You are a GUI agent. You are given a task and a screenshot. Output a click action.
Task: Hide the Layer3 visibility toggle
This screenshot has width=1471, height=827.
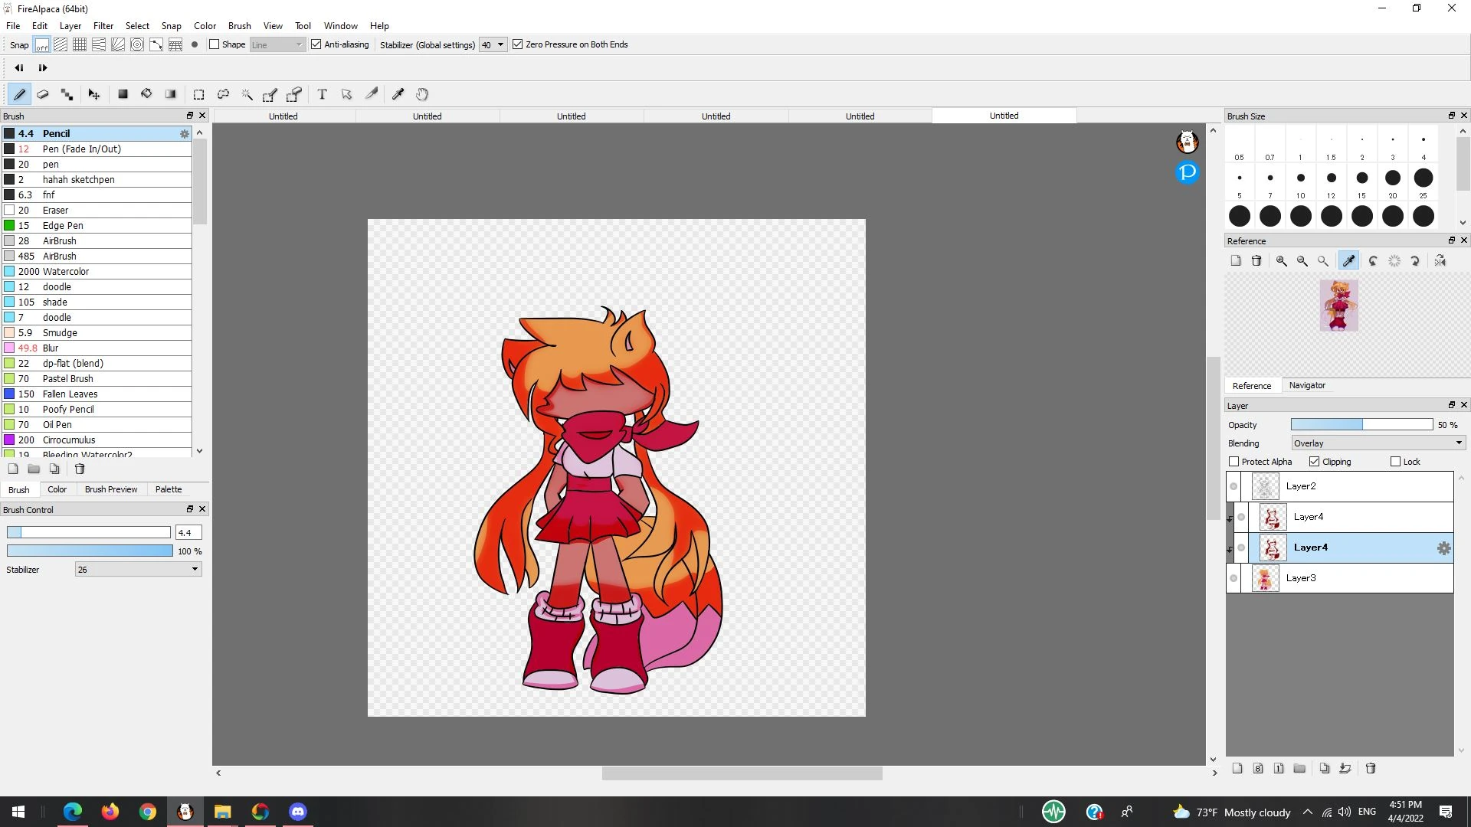point(1233,578)
